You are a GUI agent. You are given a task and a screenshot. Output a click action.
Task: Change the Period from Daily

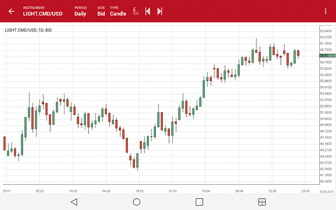point(80,11)
